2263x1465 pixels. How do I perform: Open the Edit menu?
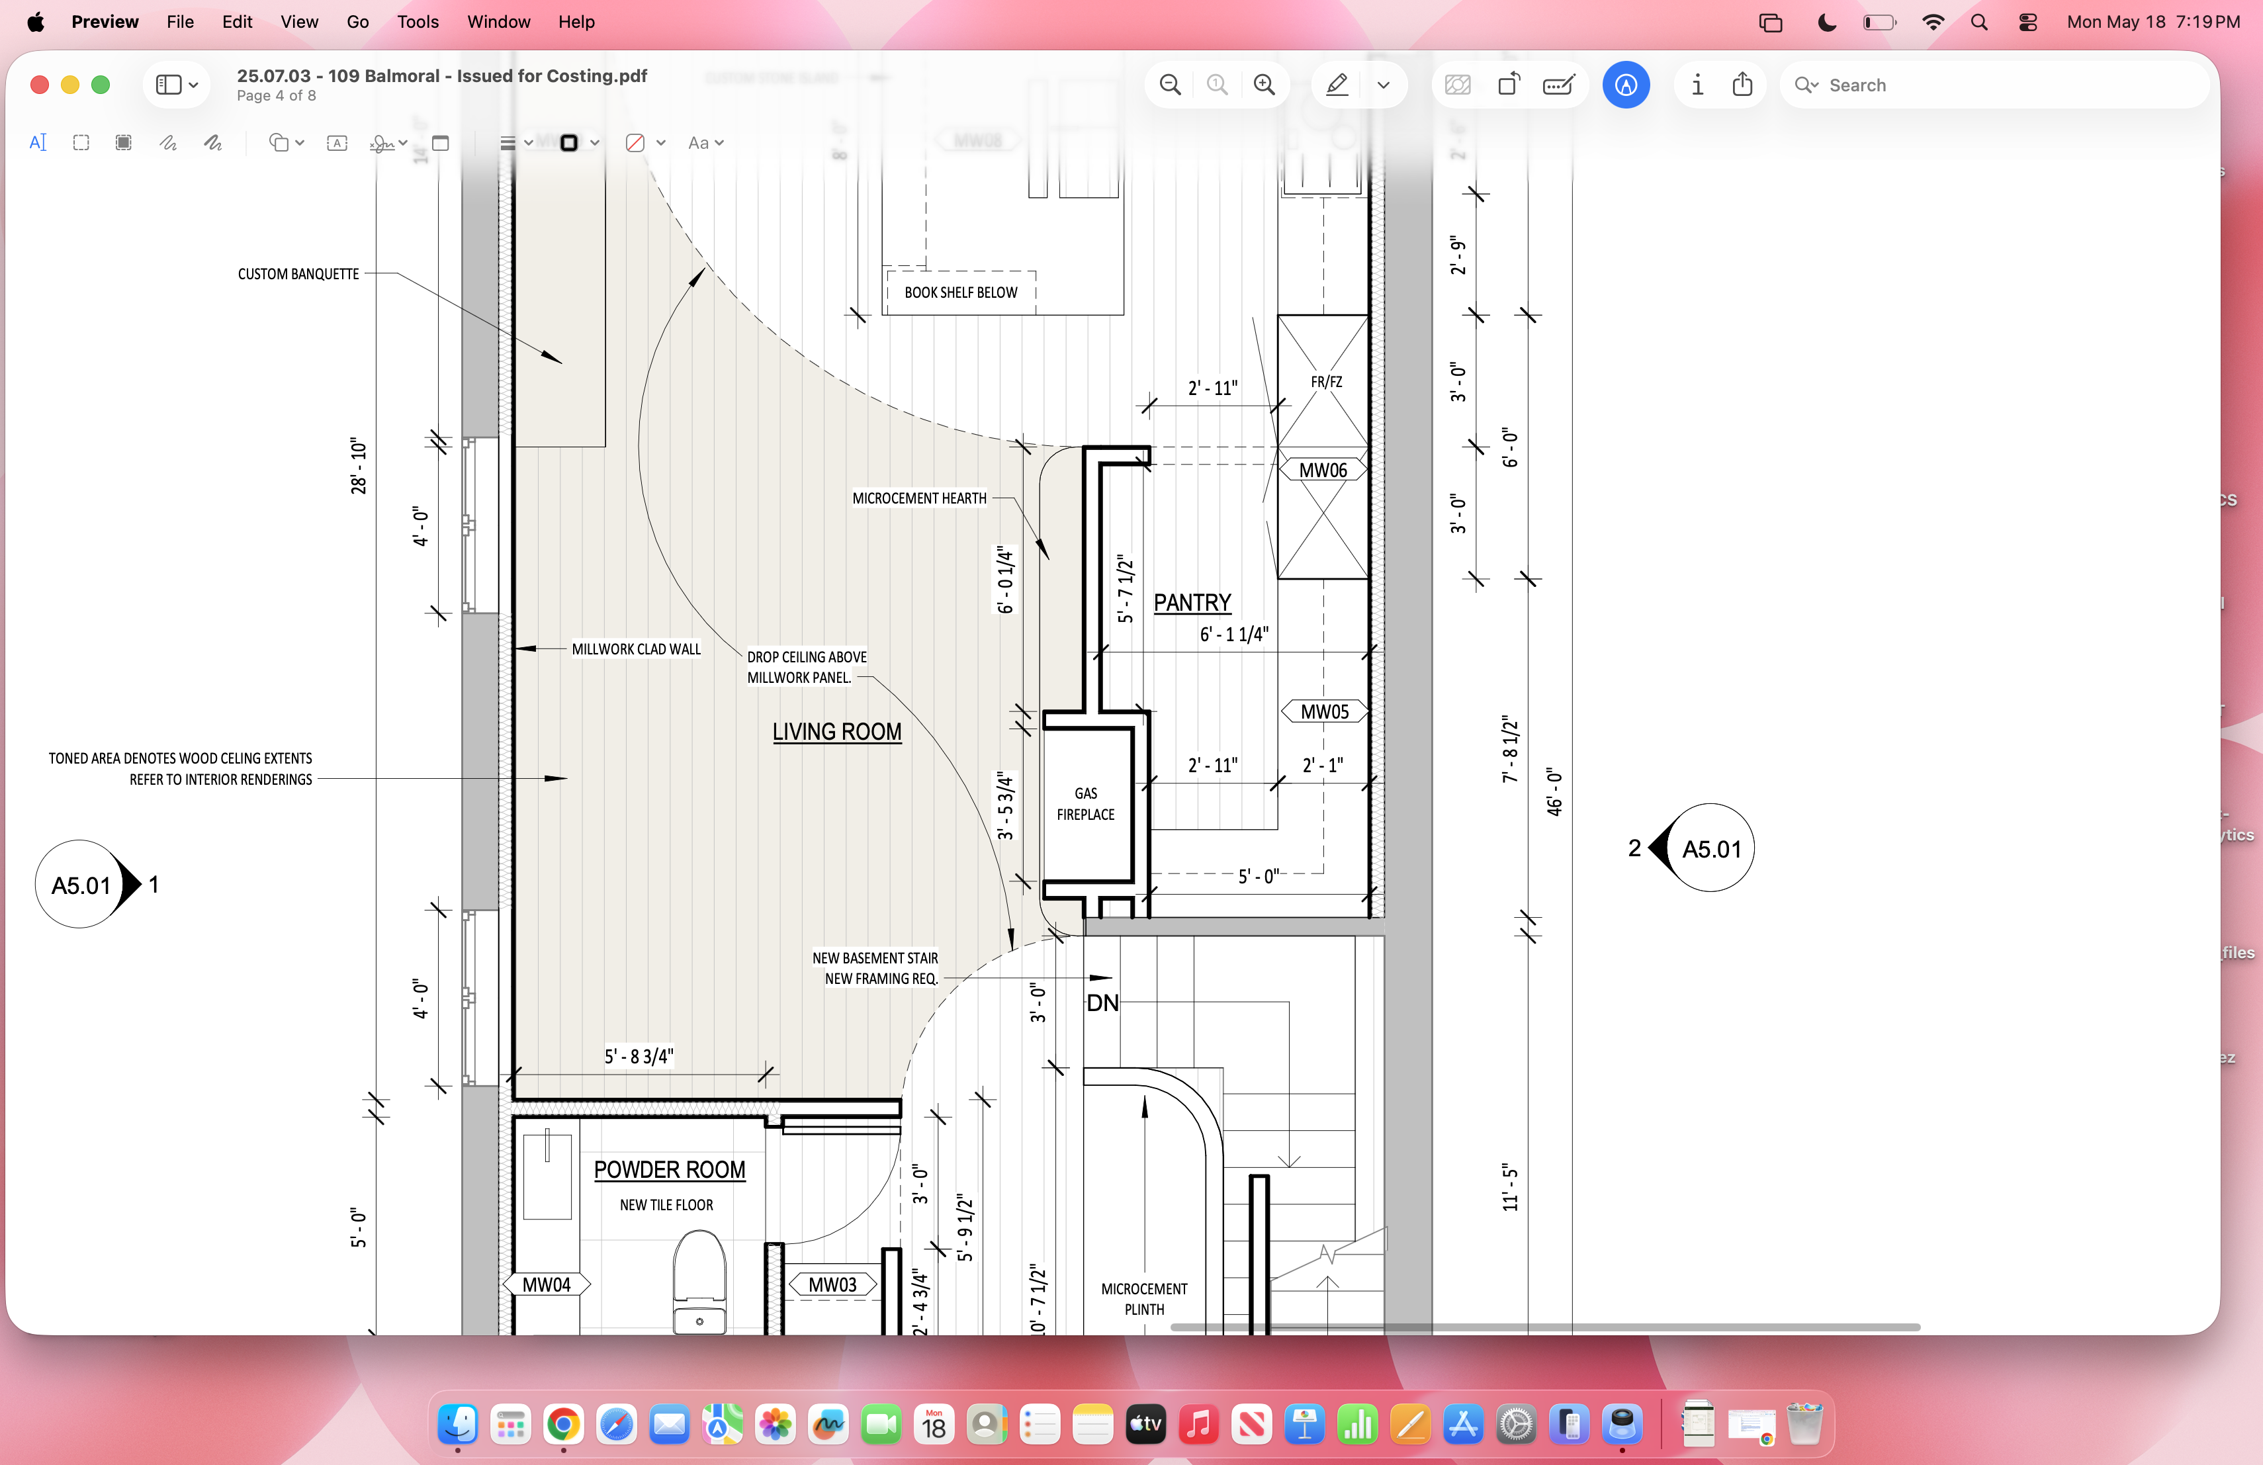click(x=237, y=22)
